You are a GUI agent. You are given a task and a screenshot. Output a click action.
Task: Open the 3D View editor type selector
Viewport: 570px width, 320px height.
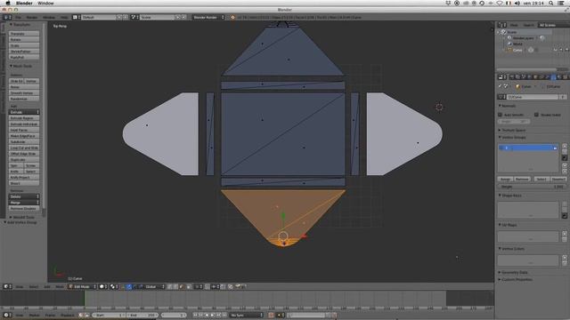[x=7, y=286]
